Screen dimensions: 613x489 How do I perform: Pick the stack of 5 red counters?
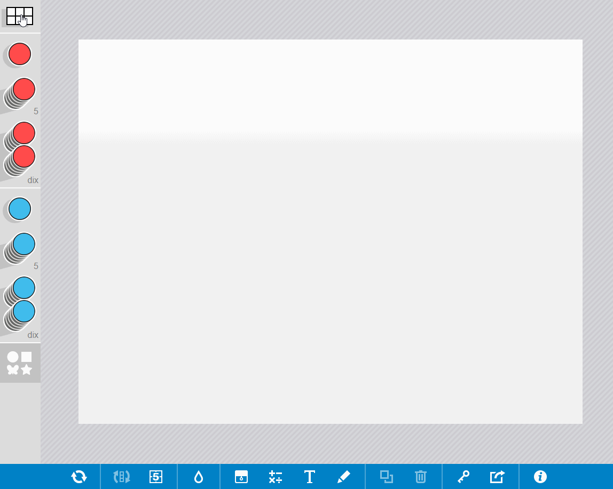click(x=20, y=93)
